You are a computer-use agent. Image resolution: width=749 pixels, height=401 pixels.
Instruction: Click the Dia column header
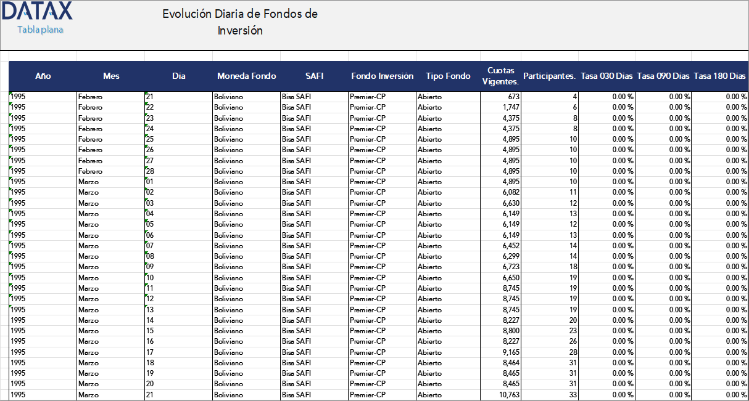click(179, 76)
